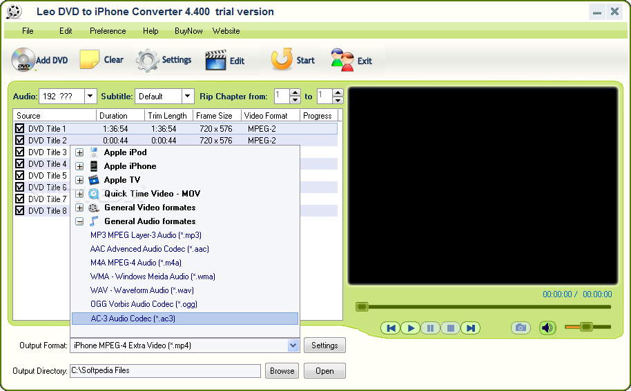Click the General Audio formates note icon
Screen dimensions: 631x391
(x=94, y=221)
